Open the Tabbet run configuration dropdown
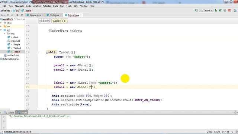The width and height of the screenshot is (238, 134). click(x=206, y=10)
